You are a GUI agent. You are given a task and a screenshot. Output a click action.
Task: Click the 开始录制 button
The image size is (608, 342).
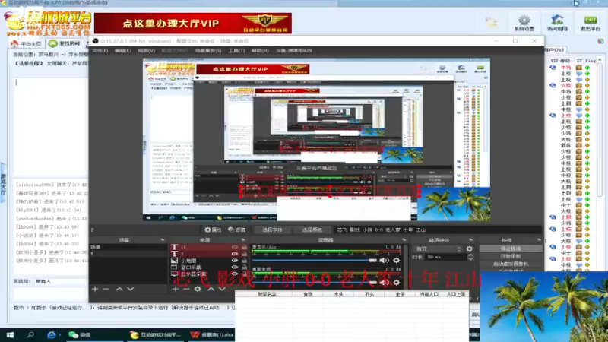[x=511, y=256]
